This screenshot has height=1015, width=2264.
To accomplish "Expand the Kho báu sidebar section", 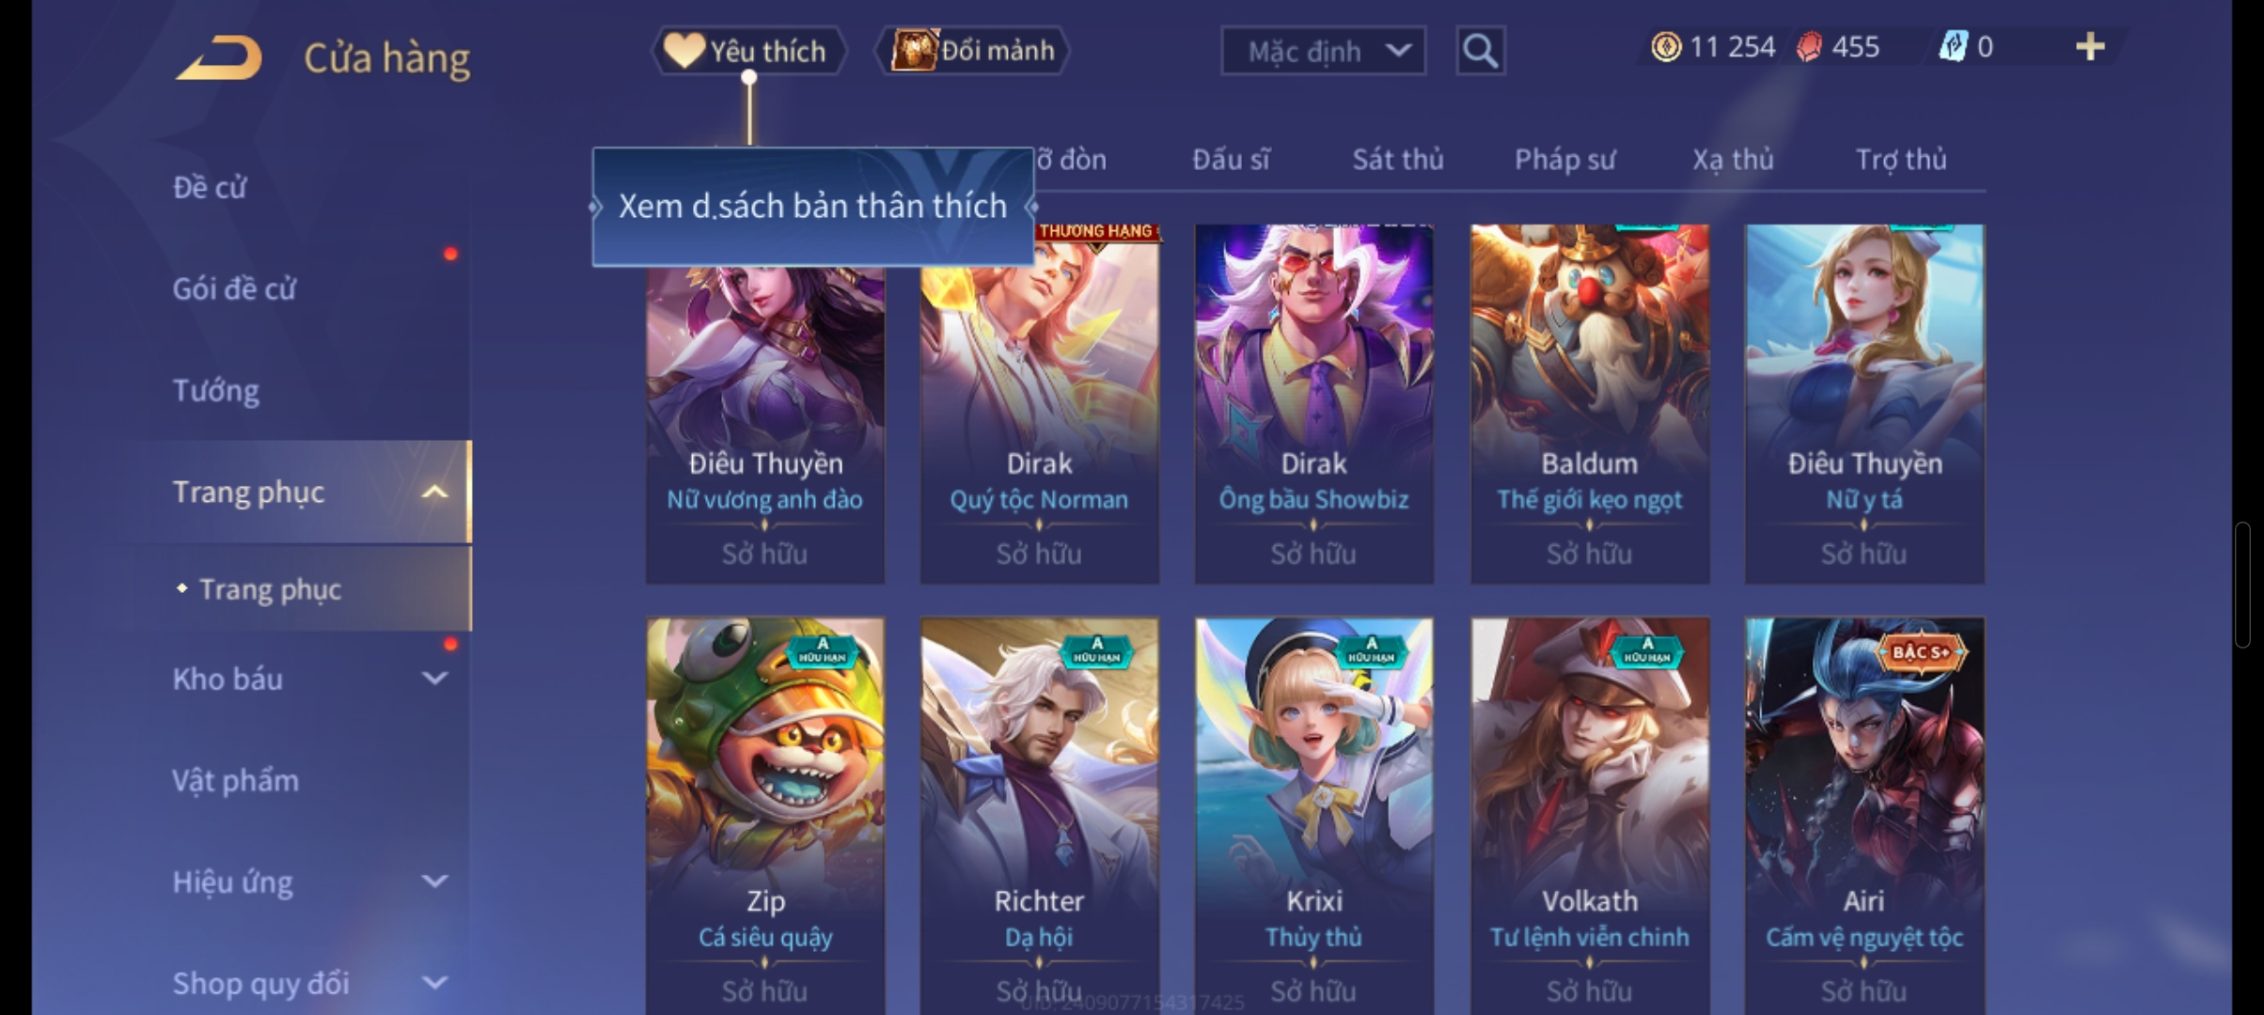I will pyautogui.click(x=434, y=678).
